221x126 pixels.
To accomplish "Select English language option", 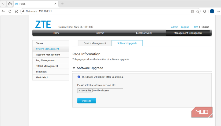I will click(205, 27).
